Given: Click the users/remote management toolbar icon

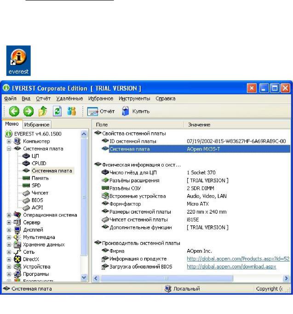Looking at the screenshot, I should coord(71,111).
